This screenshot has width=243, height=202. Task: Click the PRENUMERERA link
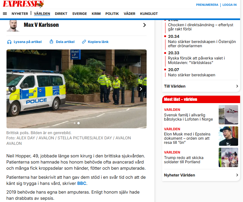(x=207, y=5)
